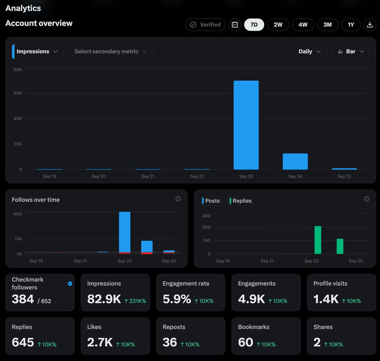Click the Sep 24 impressions bar
The image size is (380, 361).
(x=295, y=161)
